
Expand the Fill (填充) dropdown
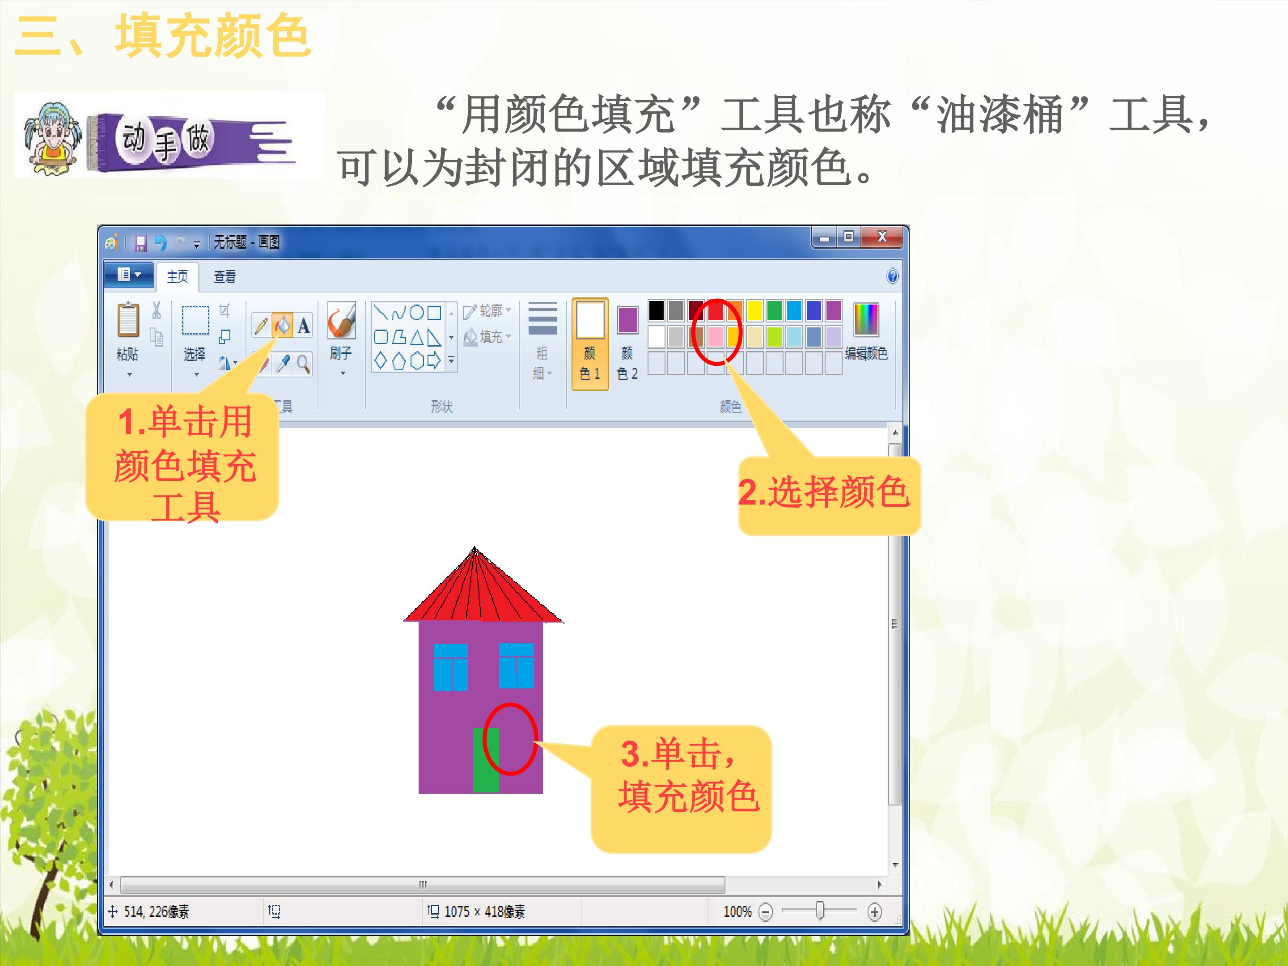(488, 337)
